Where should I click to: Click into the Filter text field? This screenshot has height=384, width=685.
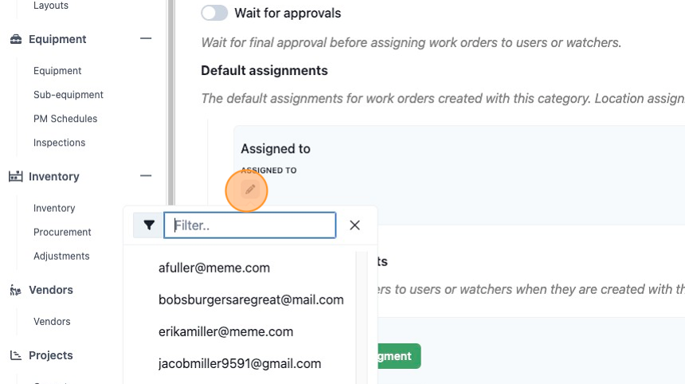pyautogui.click(x=250, y=225)
